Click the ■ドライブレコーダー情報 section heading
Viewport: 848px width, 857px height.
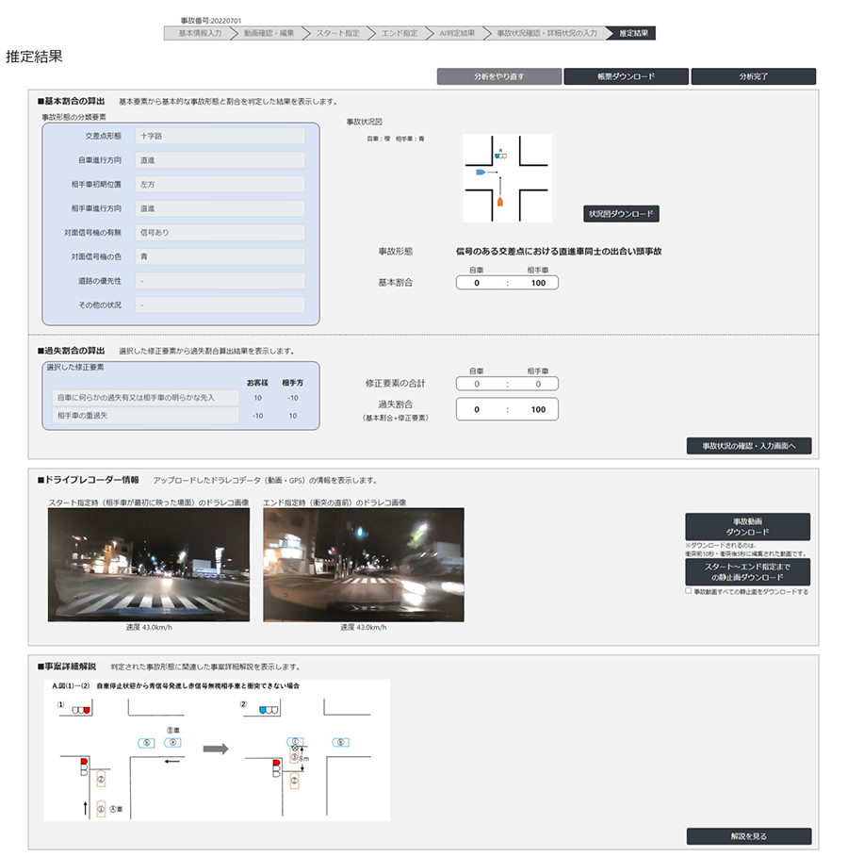[x=88, y=480]
